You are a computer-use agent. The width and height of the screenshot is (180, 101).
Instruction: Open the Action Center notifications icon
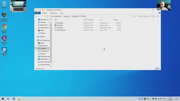176,99
